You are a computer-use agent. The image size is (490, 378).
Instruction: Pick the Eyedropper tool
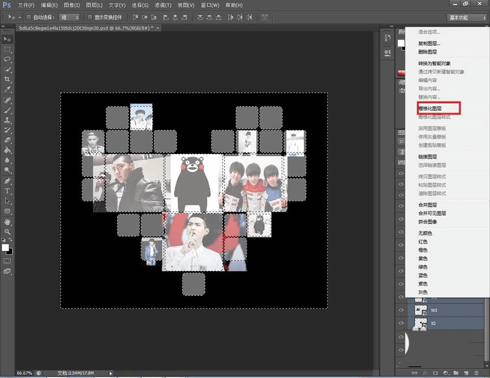(x=7, y=90)
